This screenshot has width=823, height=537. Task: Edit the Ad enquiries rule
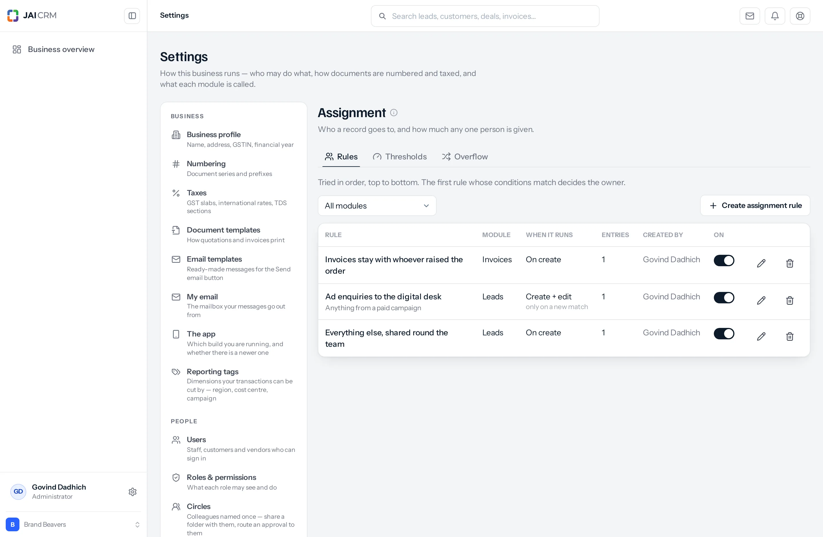pos(761,300)
